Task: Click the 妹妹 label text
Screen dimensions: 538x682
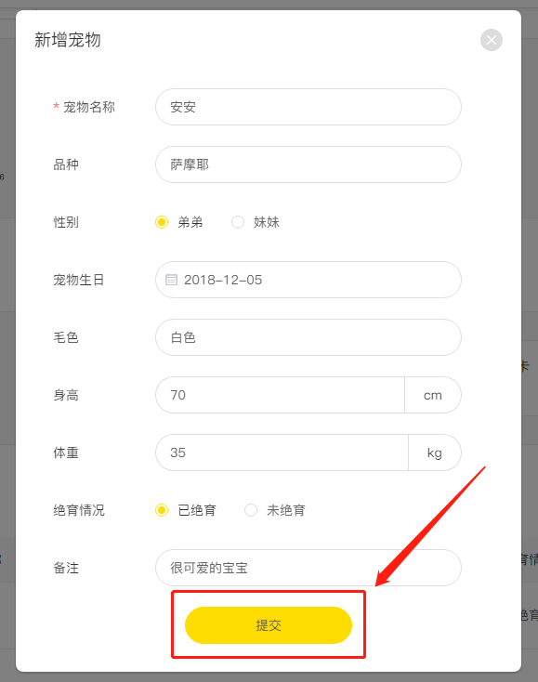Action: point(267,222)
